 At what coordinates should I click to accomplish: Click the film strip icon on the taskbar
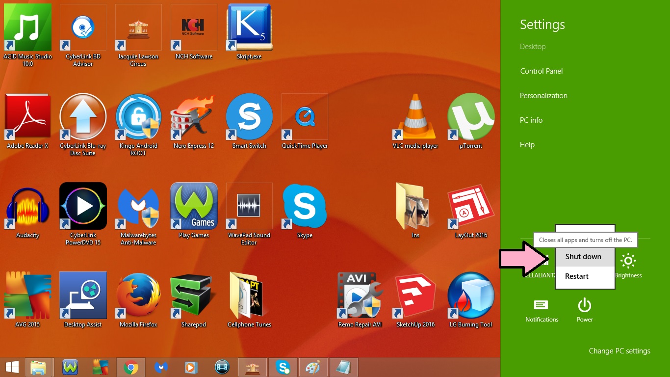[x=222, y=367]
